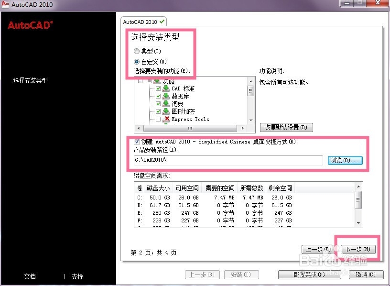
Task: Click the 所需总数 column header
Action: click(x=252, y=188)
